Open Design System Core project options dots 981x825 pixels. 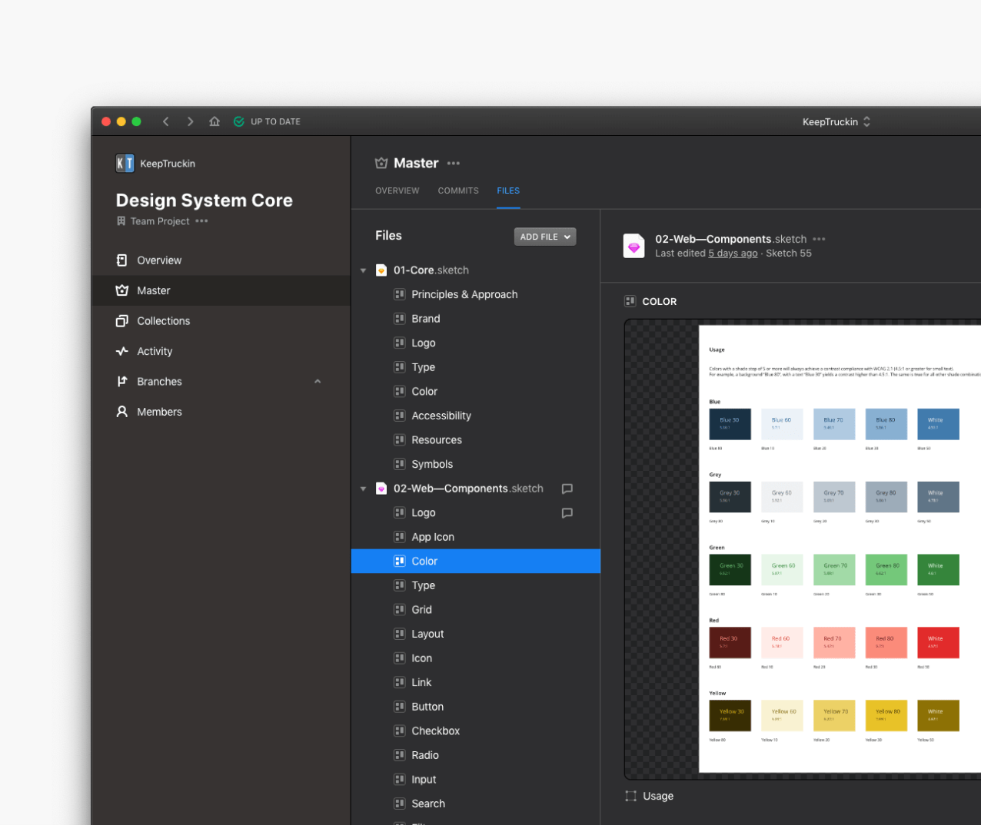tap(201, 221)
